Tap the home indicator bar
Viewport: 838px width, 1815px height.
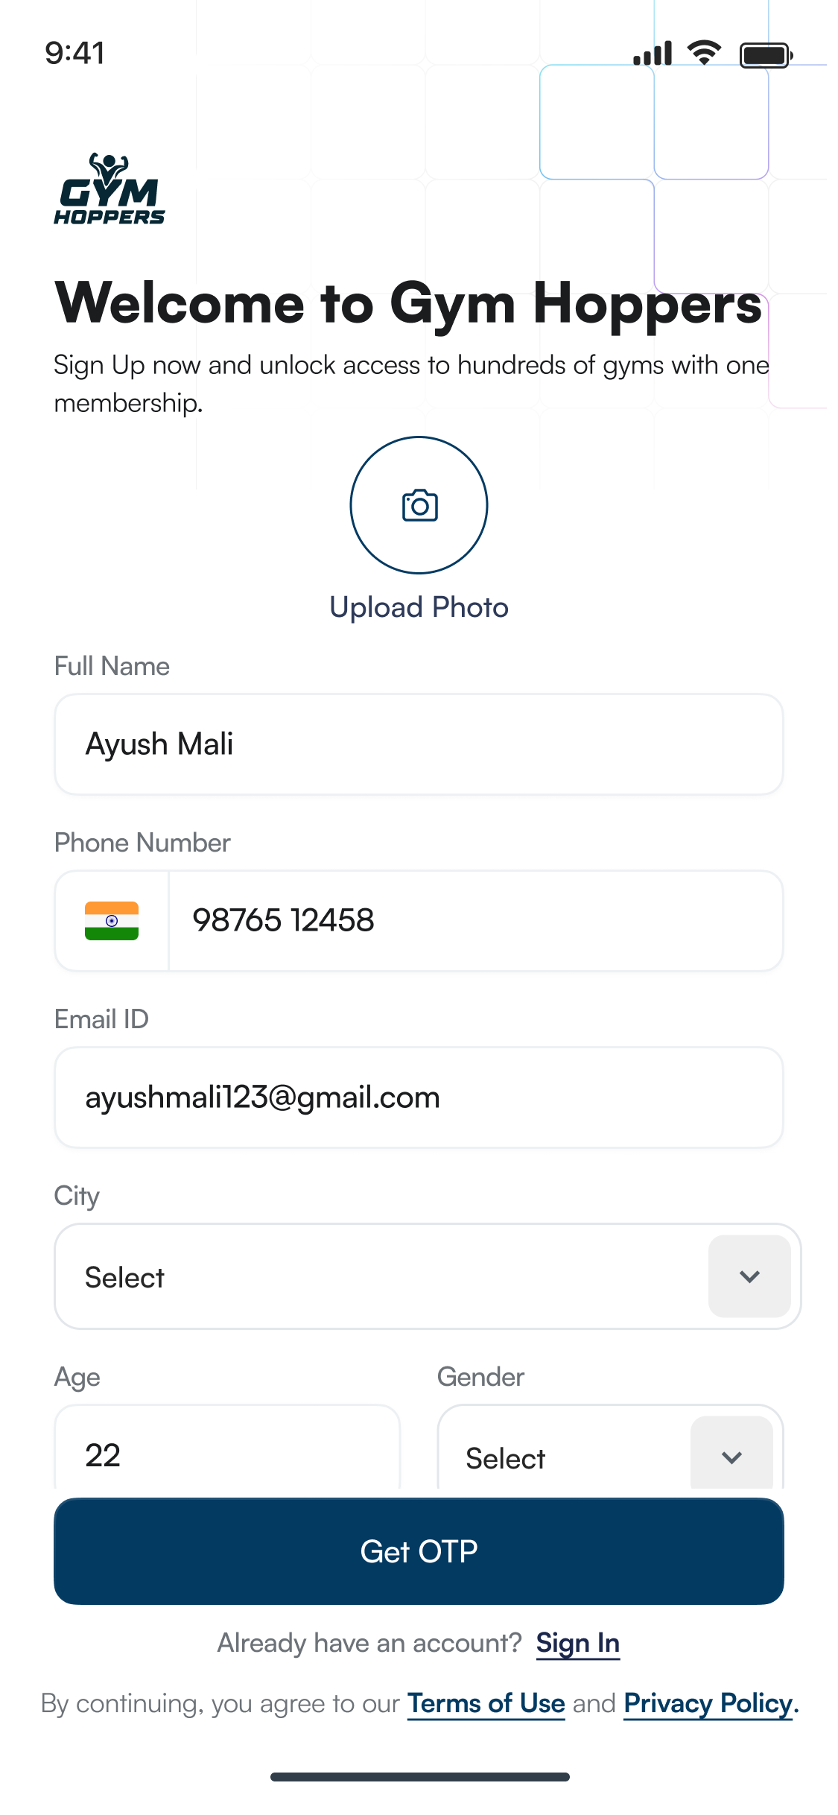tap(419, 1777)
